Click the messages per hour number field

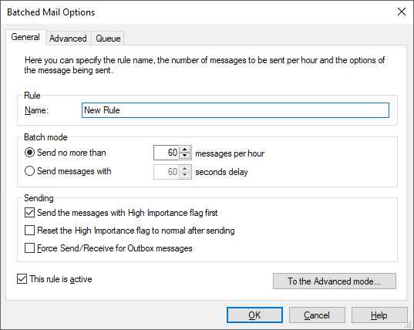[167, 153]
